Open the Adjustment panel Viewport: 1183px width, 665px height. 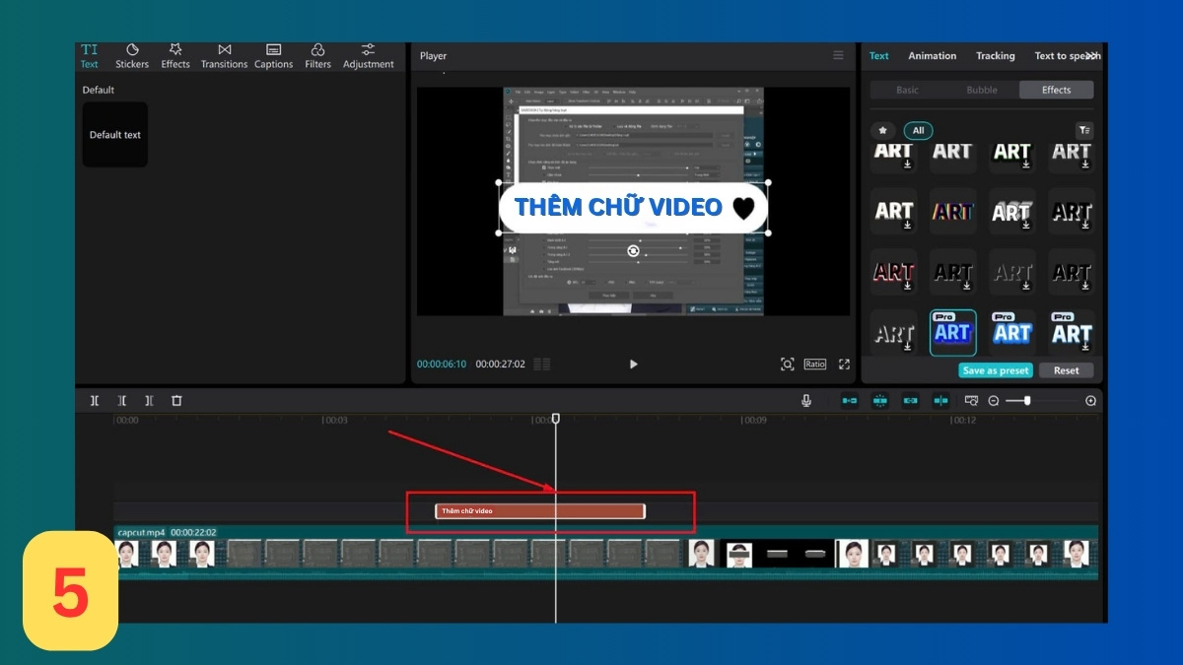[368, 55]
